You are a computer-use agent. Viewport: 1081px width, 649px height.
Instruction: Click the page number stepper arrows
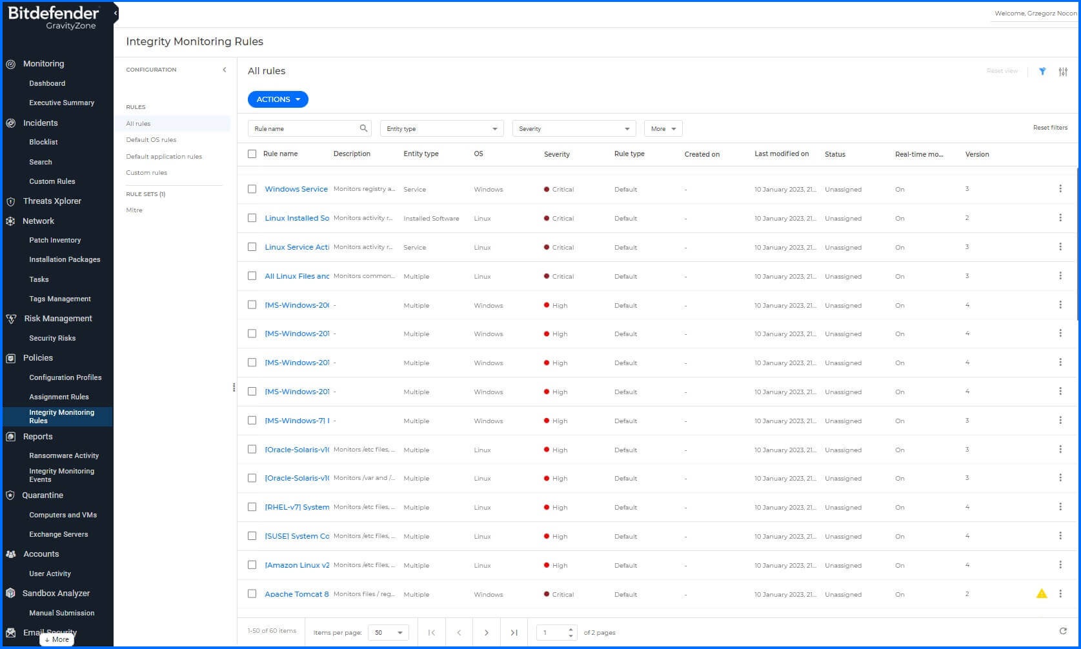[571, 632]
